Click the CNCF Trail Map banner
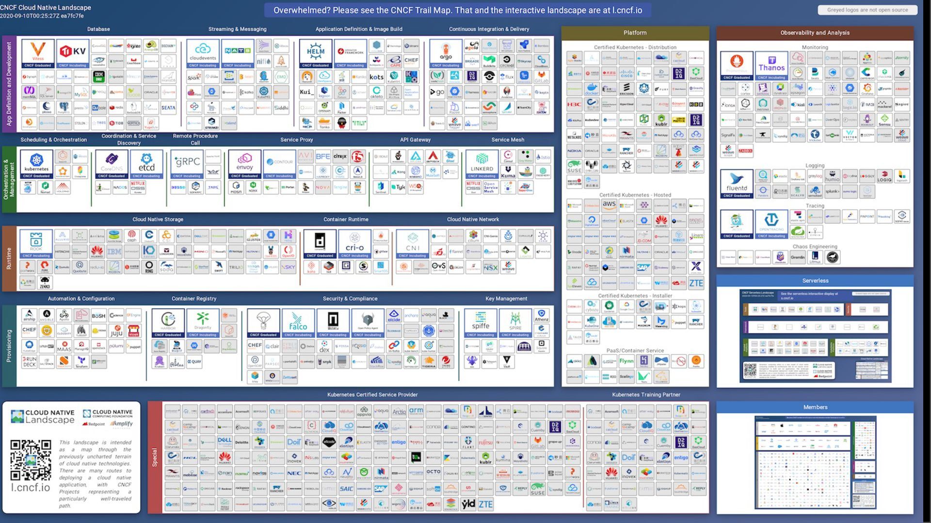This screenshot has height=523, width=931. click(458, 10)
